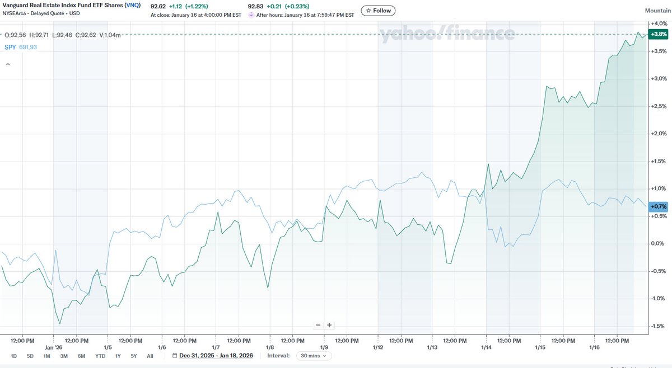Select the YTD range tab
This screenshot has width=672, height=368.
click(x=100, y=356)
